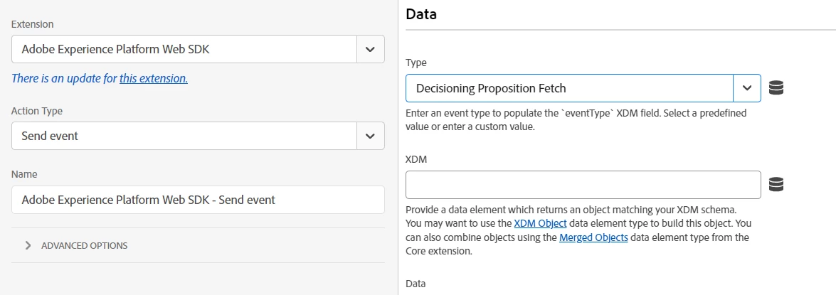Image resolution: width=836 pixels, height=295 pixels.
Task: Click into the empty XDM input field
Action: (583, 185)
